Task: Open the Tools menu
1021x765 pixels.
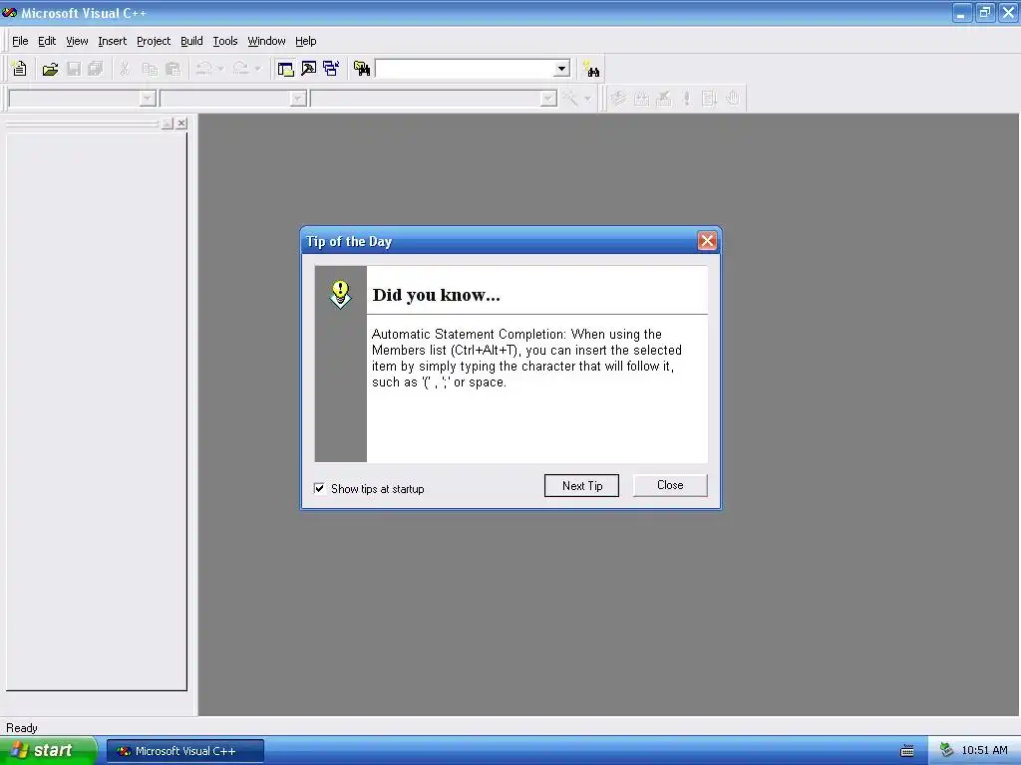Action: click(225, 41)
